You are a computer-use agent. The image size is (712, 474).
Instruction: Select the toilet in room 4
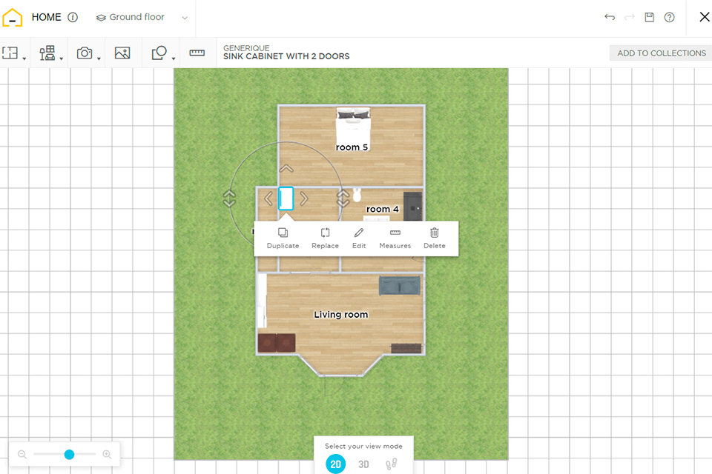(357, 195)
